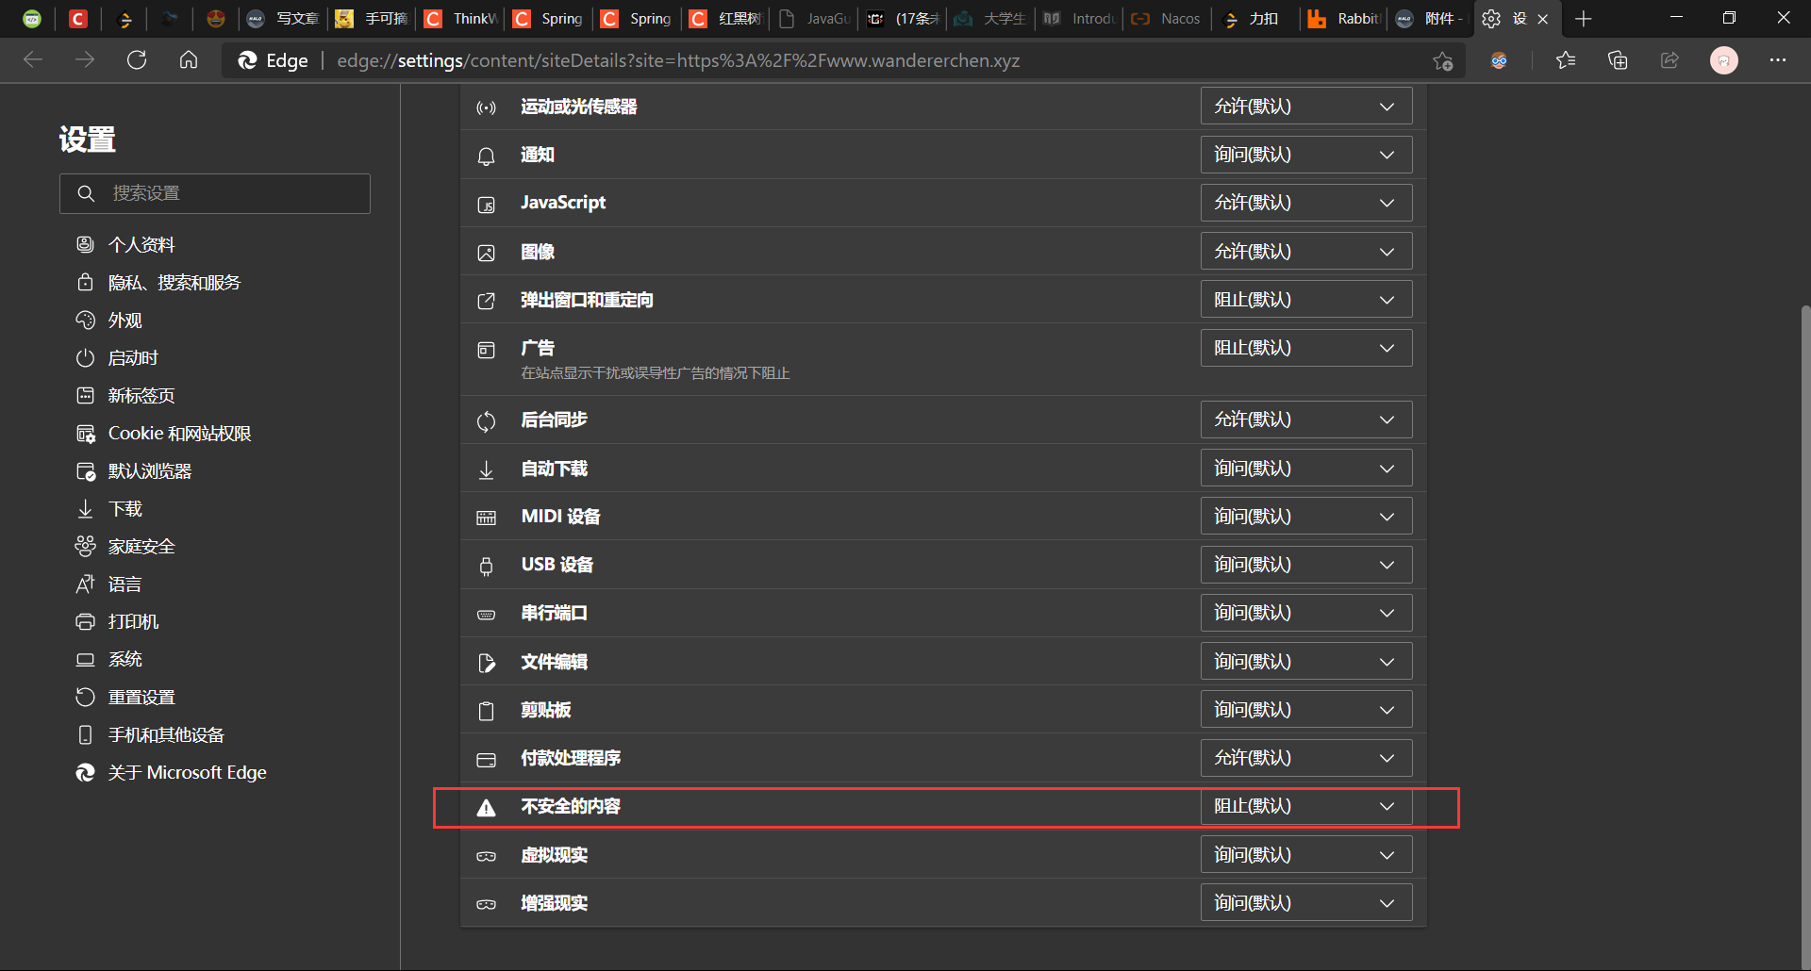Open 关于 Microsoft Edge section
The image size is (1811, 971).
click(x=171, y=773)
